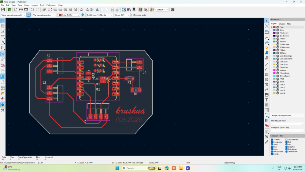Activate the Delete tool with the red X cursor

pyautogui.click(x=267, y=125)
